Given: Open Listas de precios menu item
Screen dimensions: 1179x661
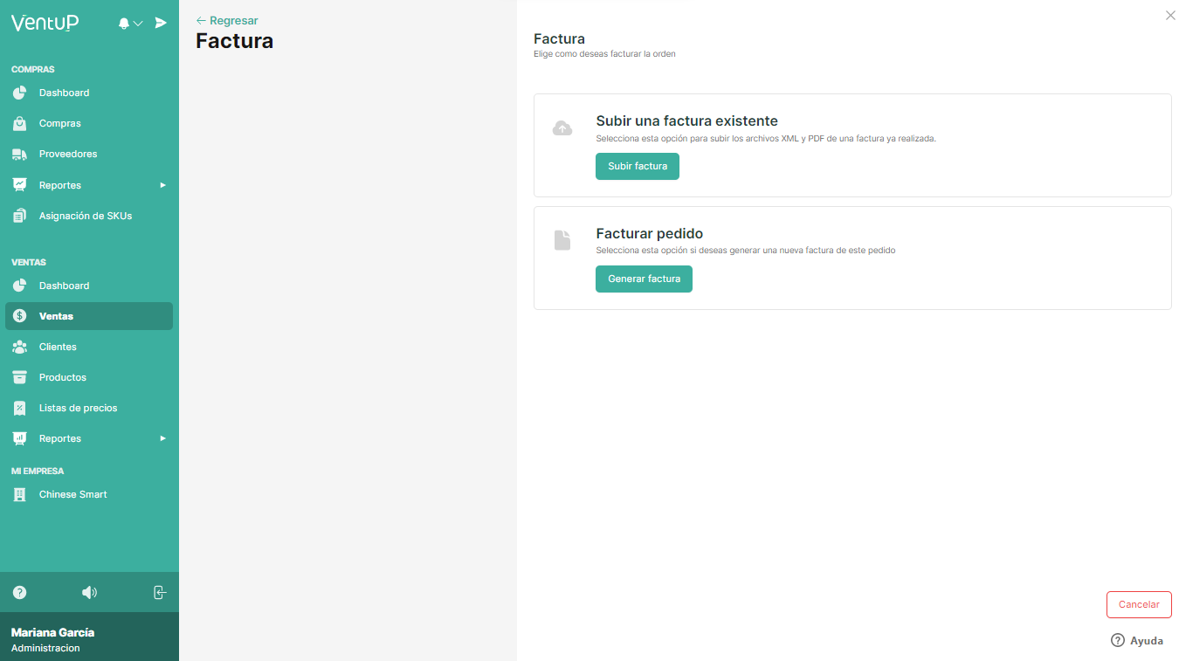Looking at the screenshot, I should pos(78,408).
